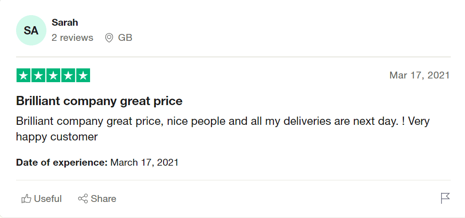This screenshot has height=218, width=465.
Task: Click the "2 reviews" count text
Action: (x=72, y=38)
